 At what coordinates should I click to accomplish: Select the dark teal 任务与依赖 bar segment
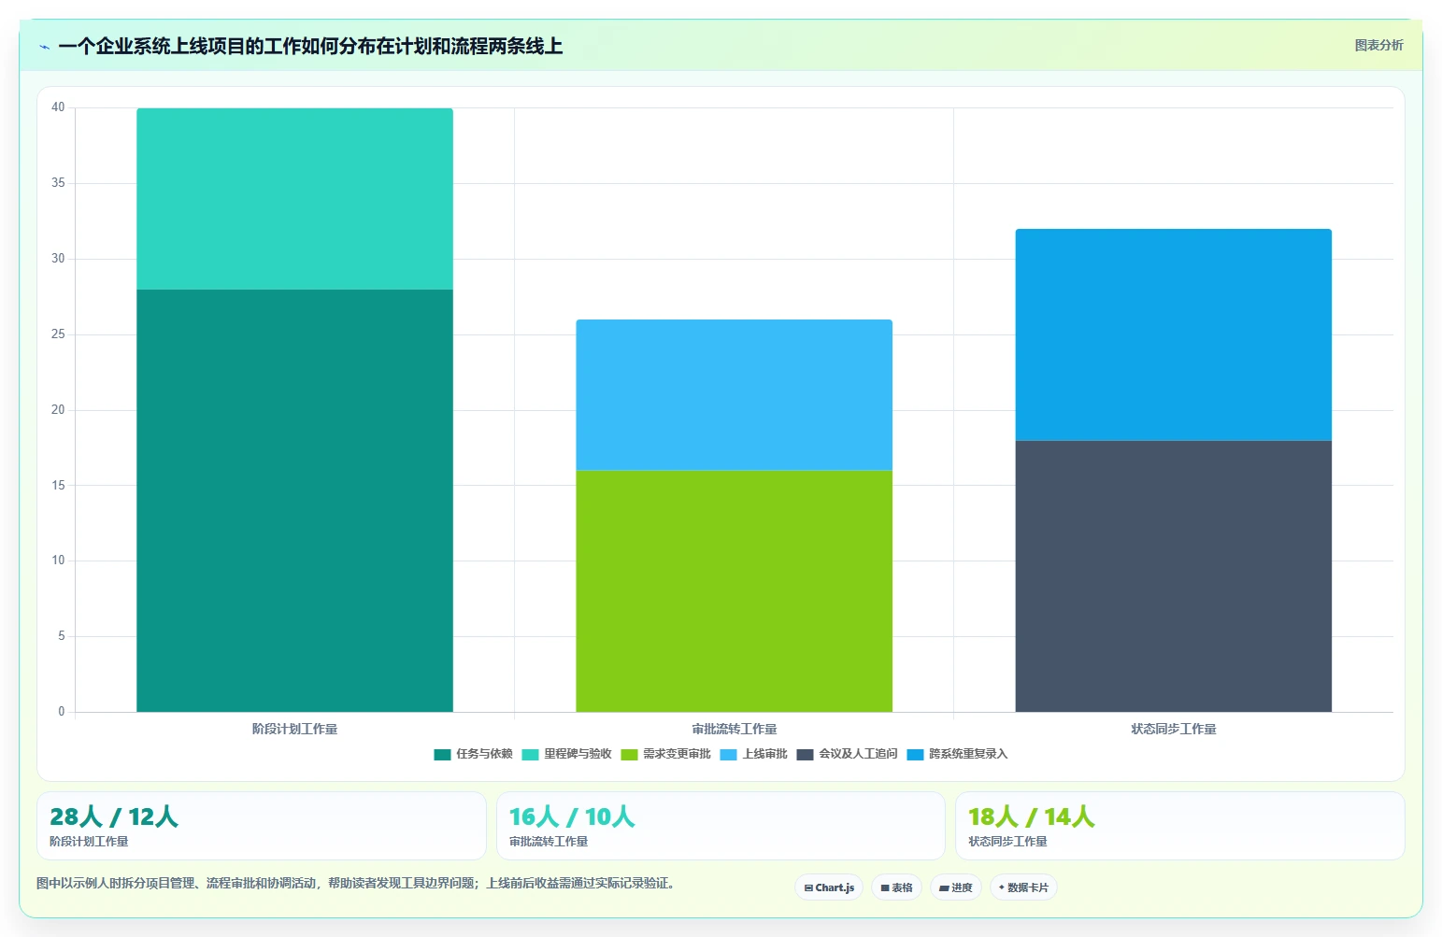pos(294,501)
